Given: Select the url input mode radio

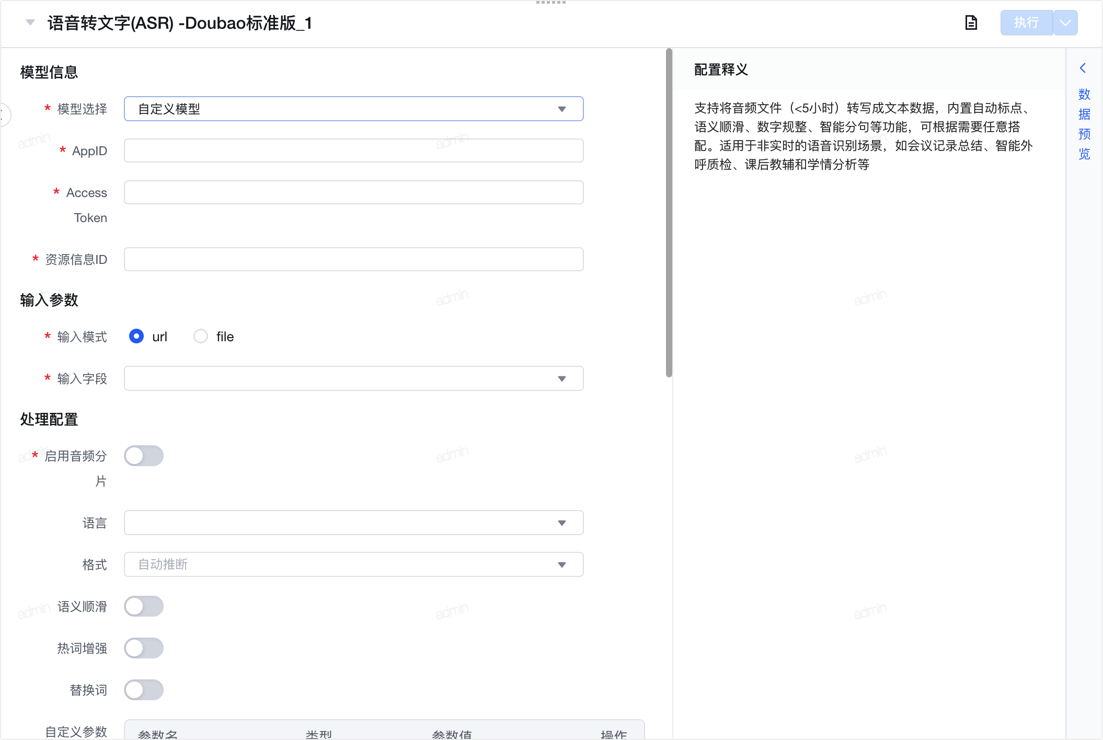Looking at the screenshot, I should (x=136, y=336).
